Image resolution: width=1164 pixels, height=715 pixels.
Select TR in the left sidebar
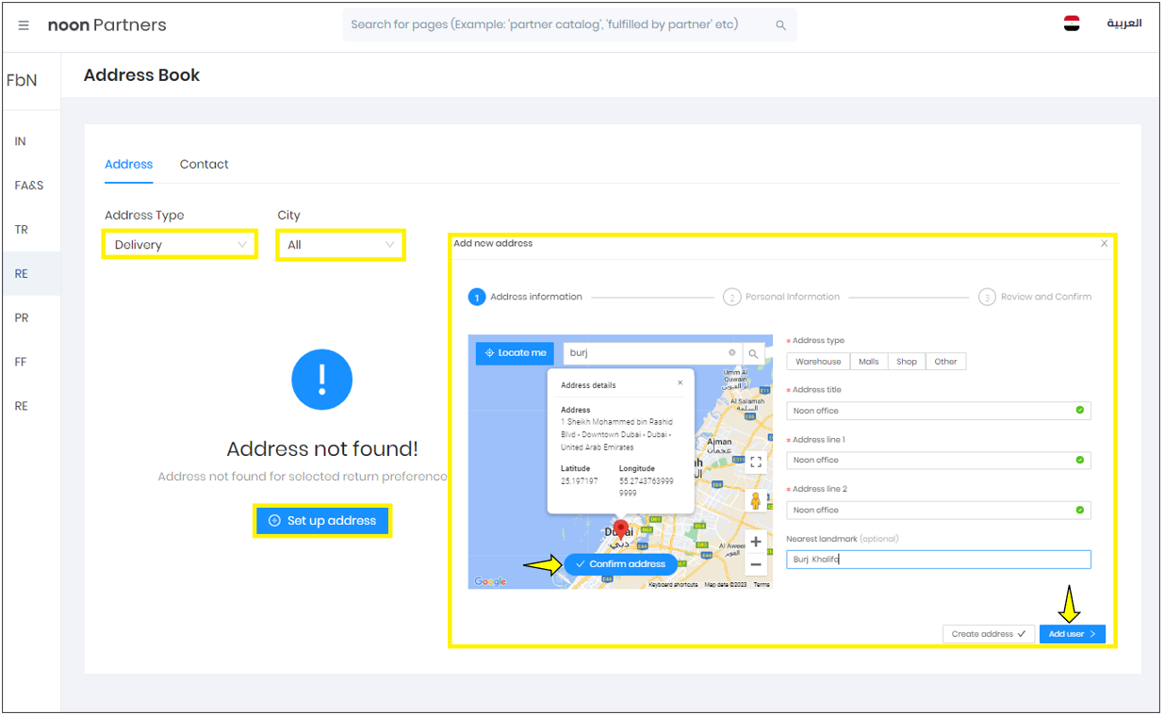pos(21,230)
